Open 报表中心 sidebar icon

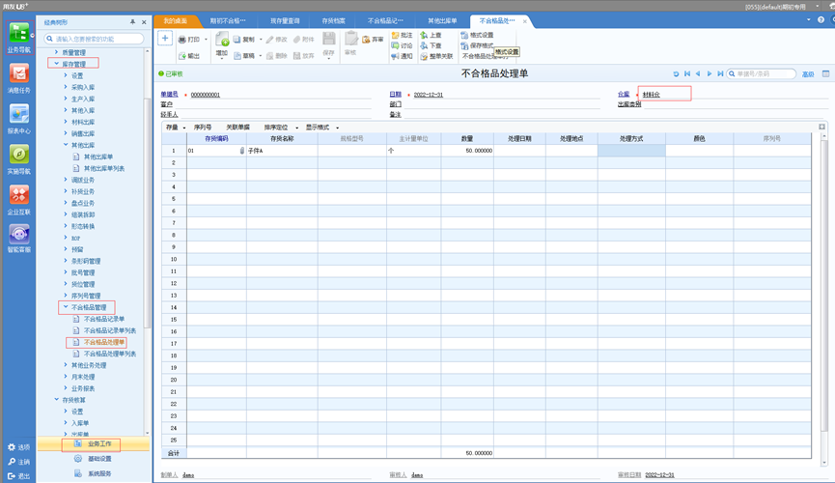19,119
